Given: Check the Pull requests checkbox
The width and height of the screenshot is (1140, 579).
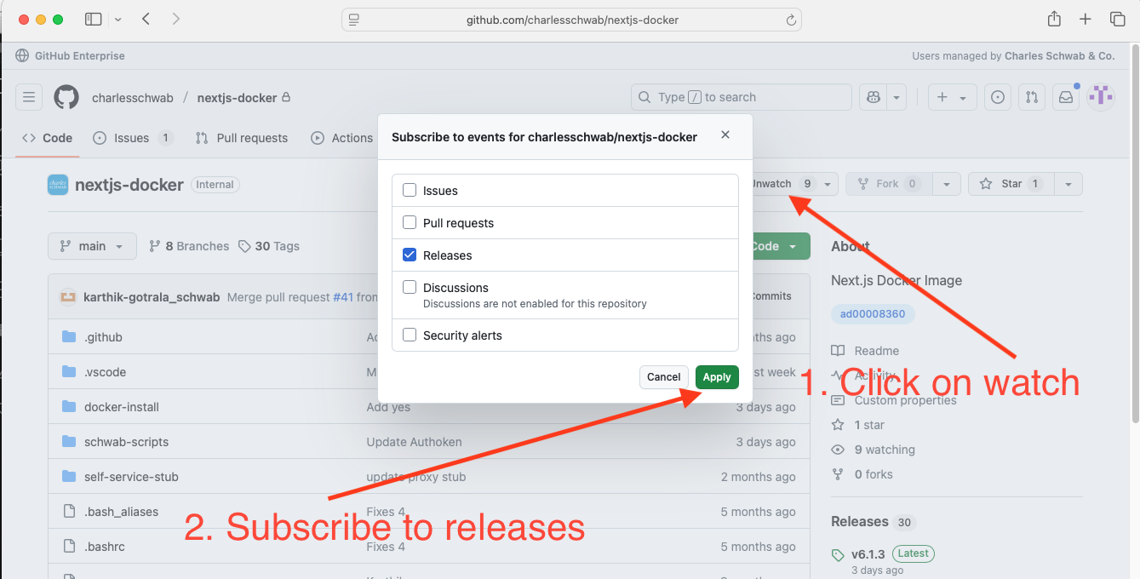Looking at the screenshot, I should [x=410, y=223].
